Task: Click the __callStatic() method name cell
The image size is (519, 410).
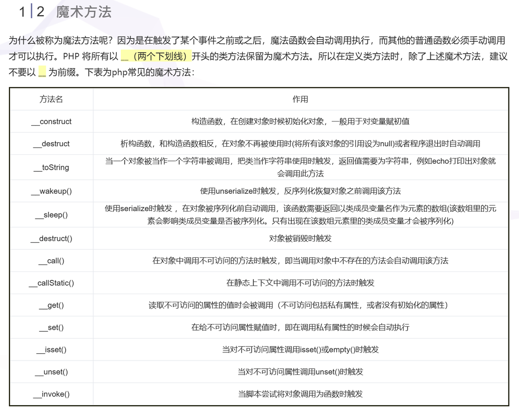Action: click(51, 283)
